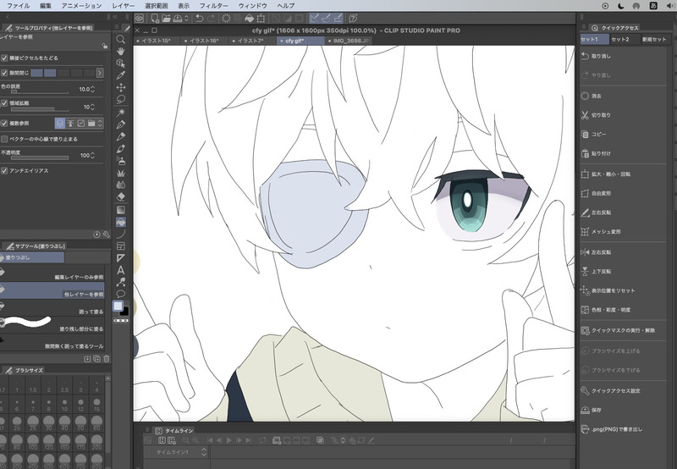Expand the 隙間閉じ arrow button
The height and width of the screenshot is (469, 677).
point(100,73)
